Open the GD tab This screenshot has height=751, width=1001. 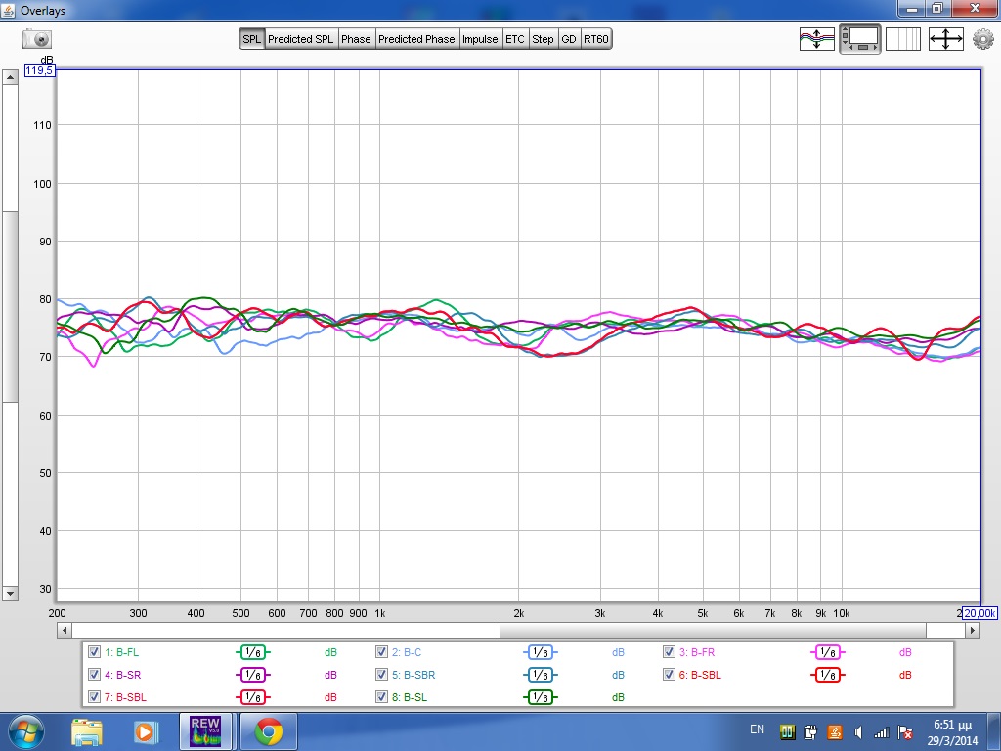point(569,39)
